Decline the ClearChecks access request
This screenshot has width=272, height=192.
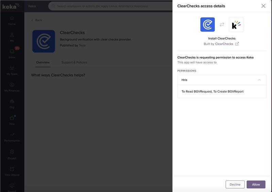[235, 185]
